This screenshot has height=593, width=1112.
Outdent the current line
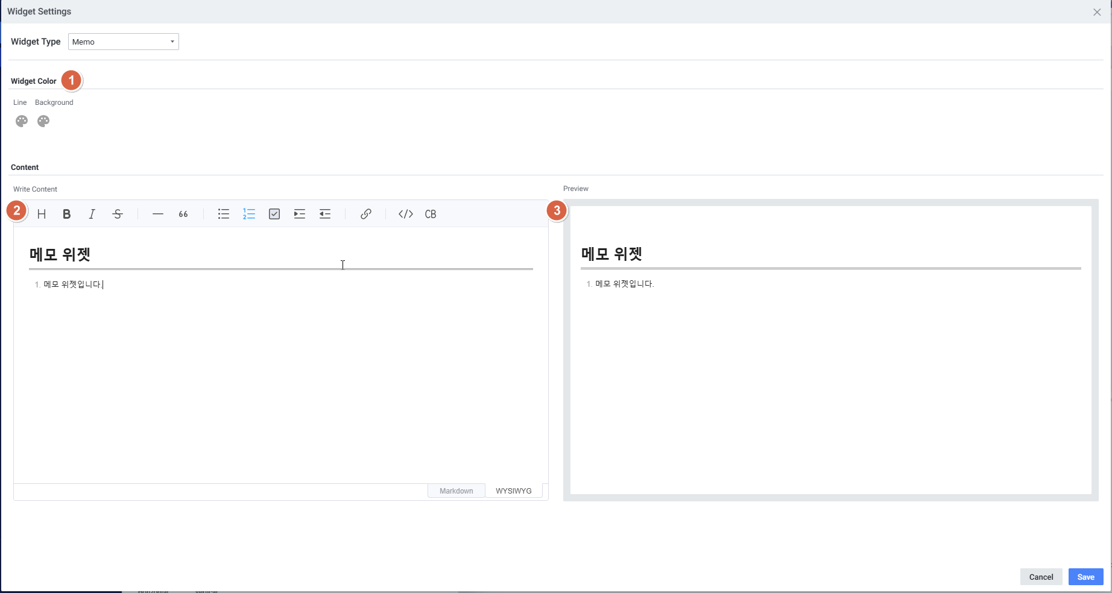325,214
